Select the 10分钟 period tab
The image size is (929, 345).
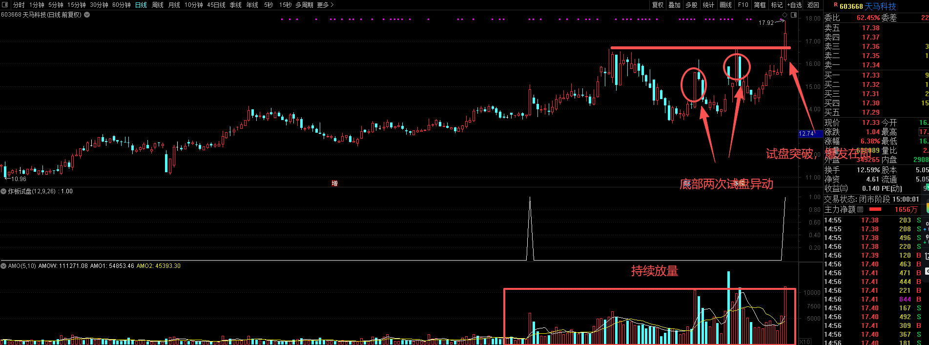pyautogui.click(x=194, y=5)
